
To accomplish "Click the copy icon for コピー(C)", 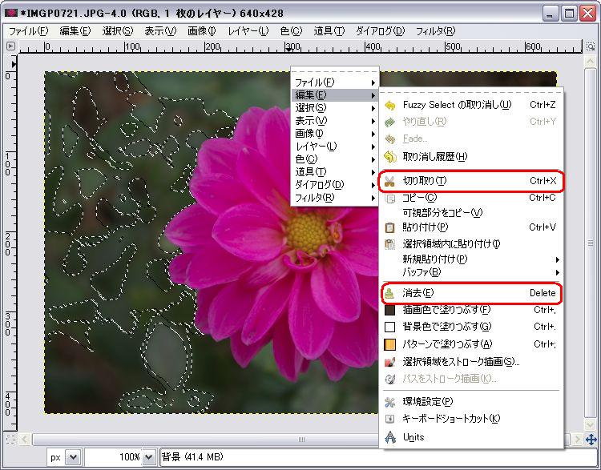I will pos(389,198).
